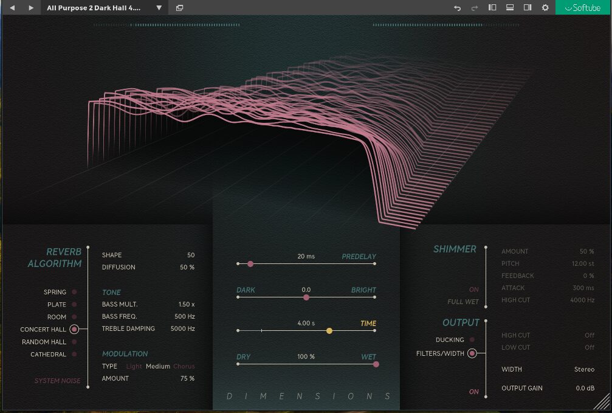Click the TONE section label

(111, 293)
